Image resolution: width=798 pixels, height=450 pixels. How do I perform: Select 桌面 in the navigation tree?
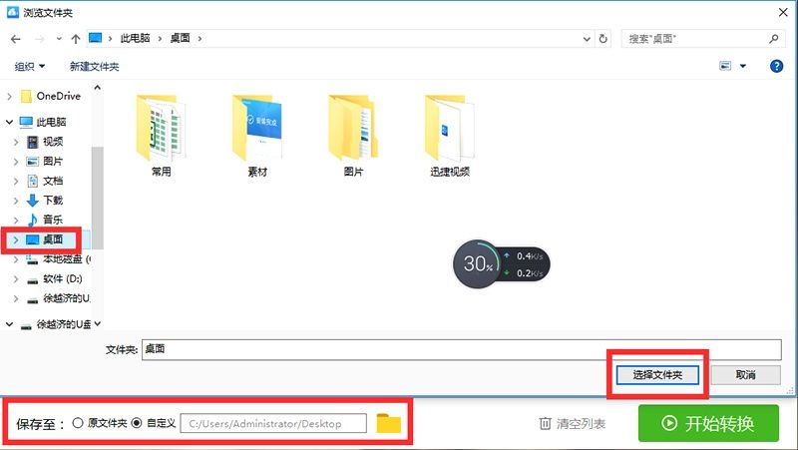point(53,239)
